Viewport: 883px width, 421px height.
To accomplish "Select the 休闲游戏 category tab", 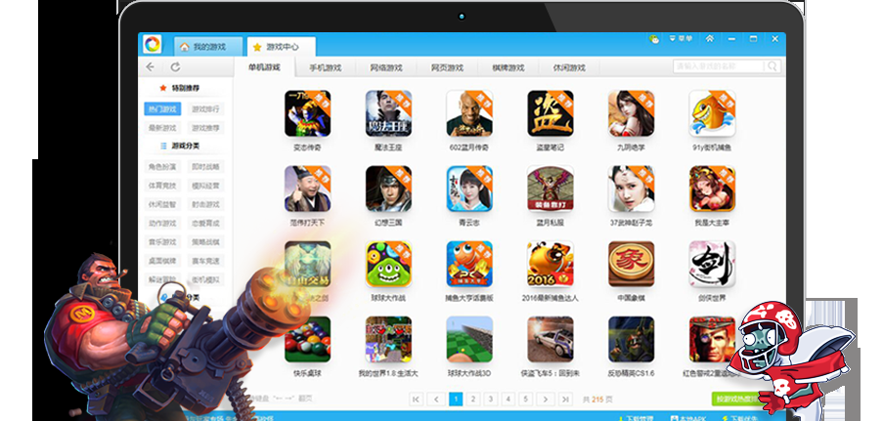I will (x=569, y=67).
